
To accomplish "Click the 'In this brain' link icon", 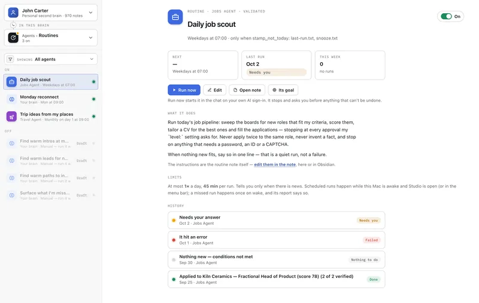I will coord(13,25).
